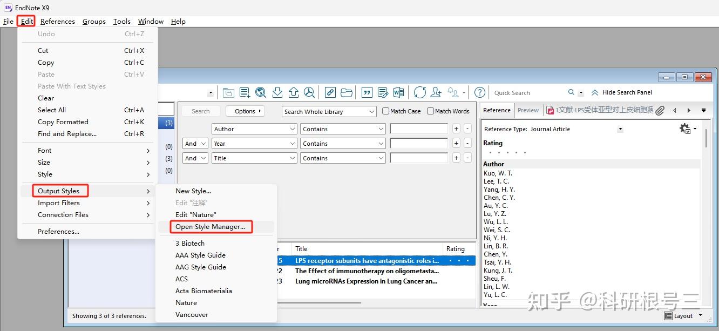The image size is (719, 331).
Task: Open Preferences from the Edit menu
Action: 58,232
